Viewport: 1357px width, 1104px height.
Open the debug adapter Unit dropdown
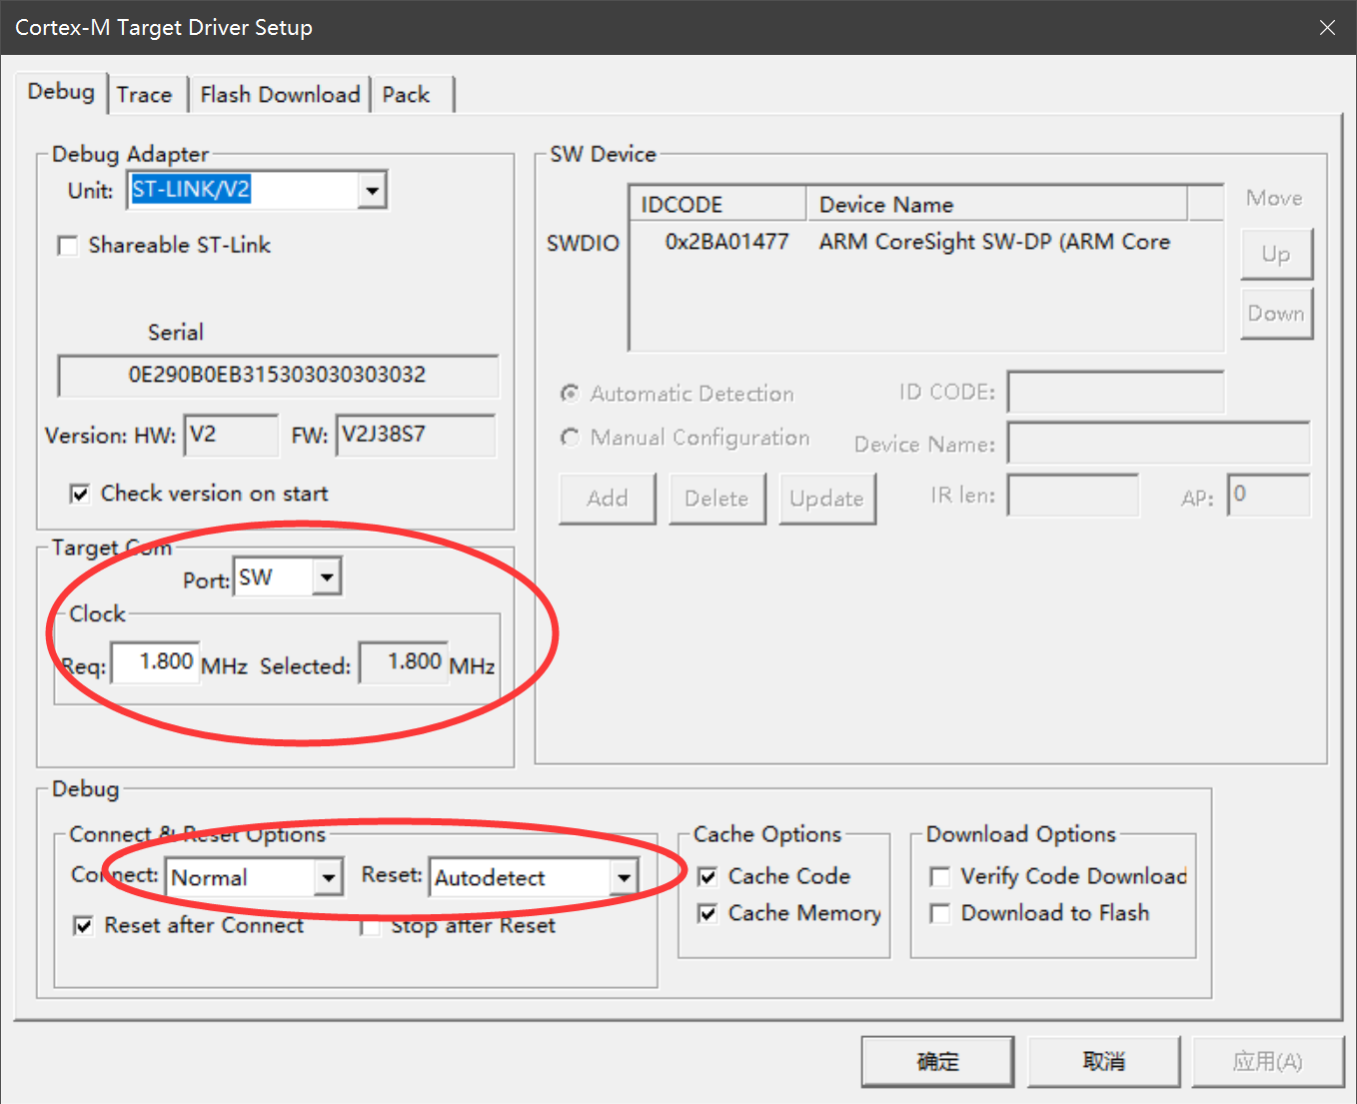pyautogui.click(x=373, y=190)
